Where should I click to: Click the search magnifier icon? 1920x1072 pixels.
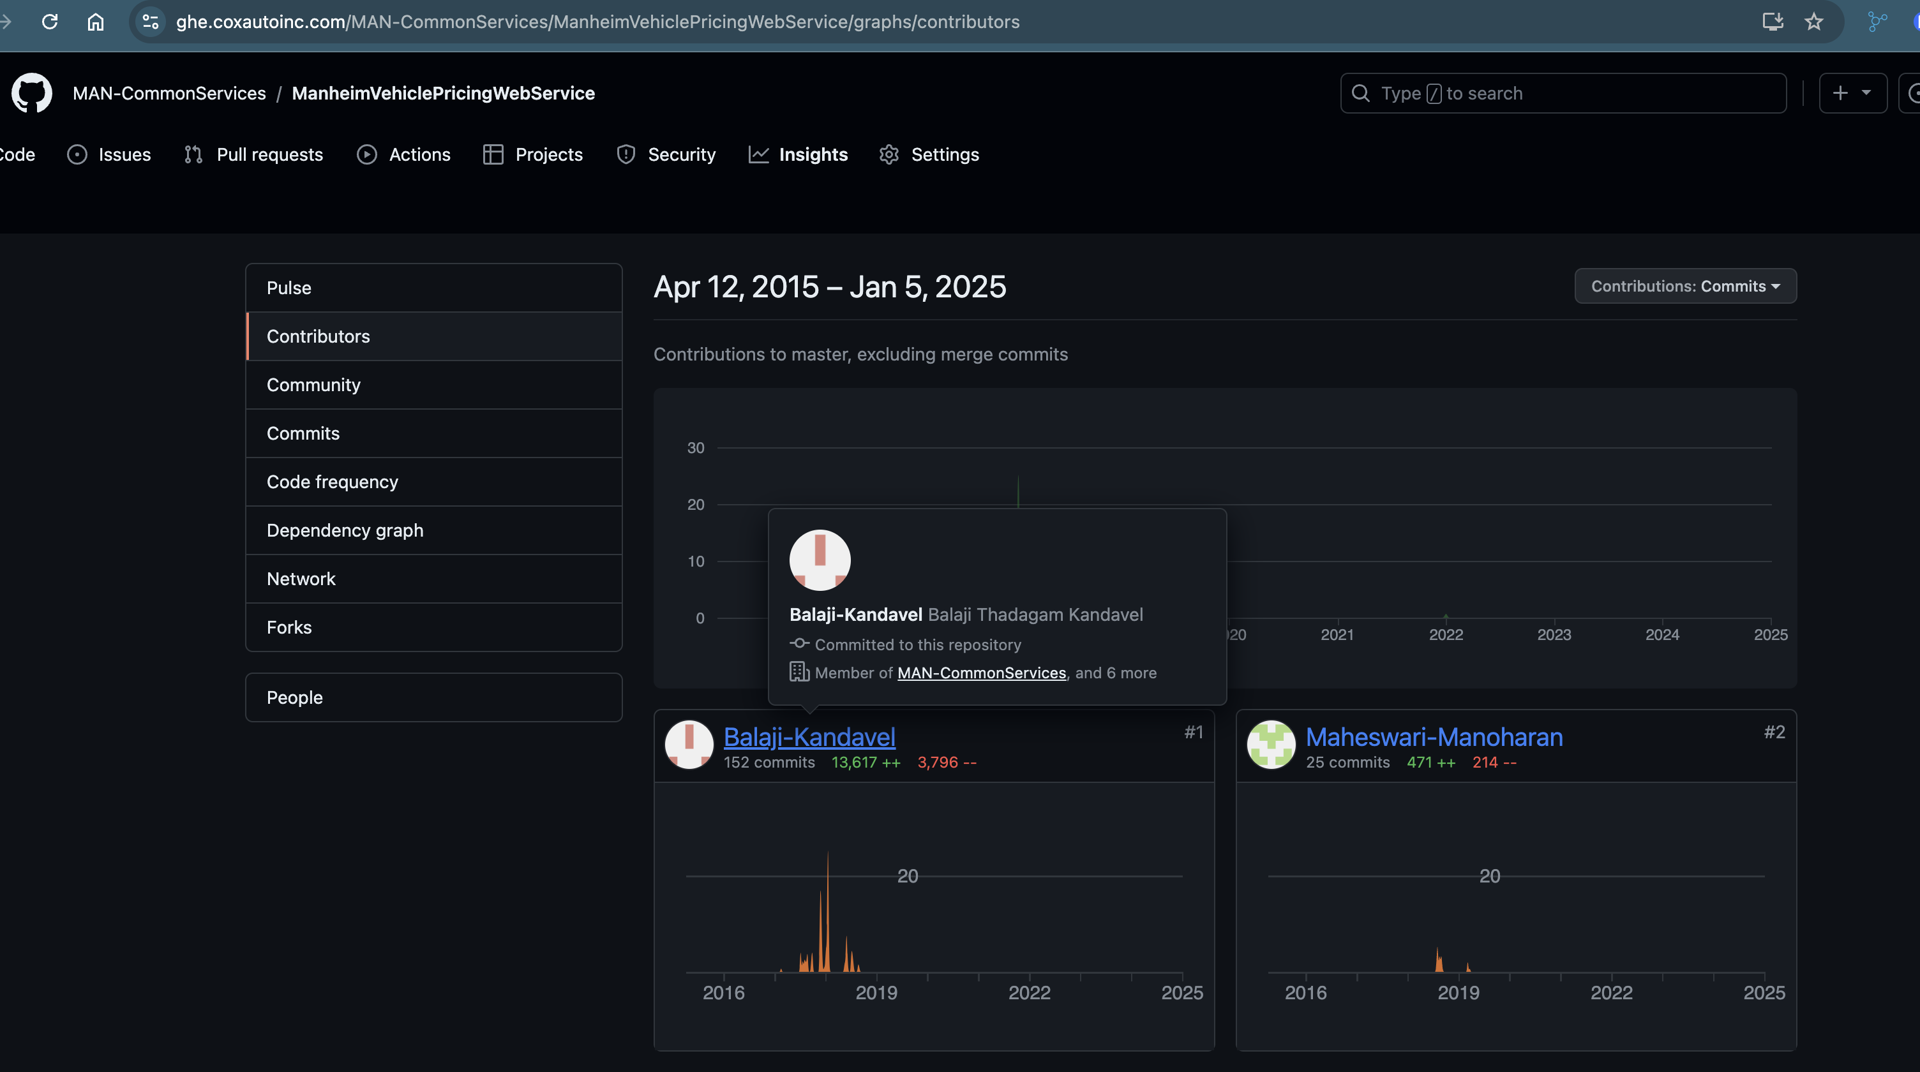coord(1360,93)
